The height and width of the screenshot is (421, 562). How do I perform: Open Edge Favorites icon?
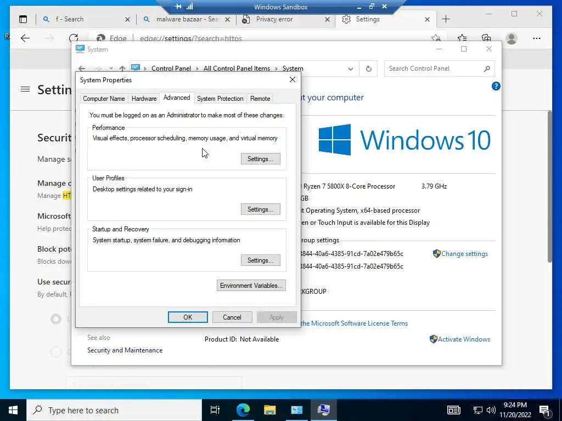point(462,38)
